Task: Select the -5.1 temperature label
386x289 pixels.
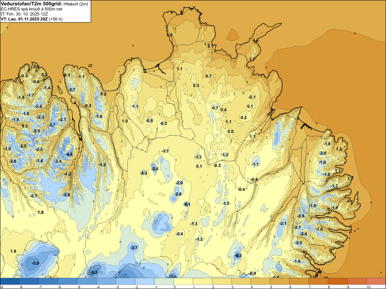Action: click(186, 204)
